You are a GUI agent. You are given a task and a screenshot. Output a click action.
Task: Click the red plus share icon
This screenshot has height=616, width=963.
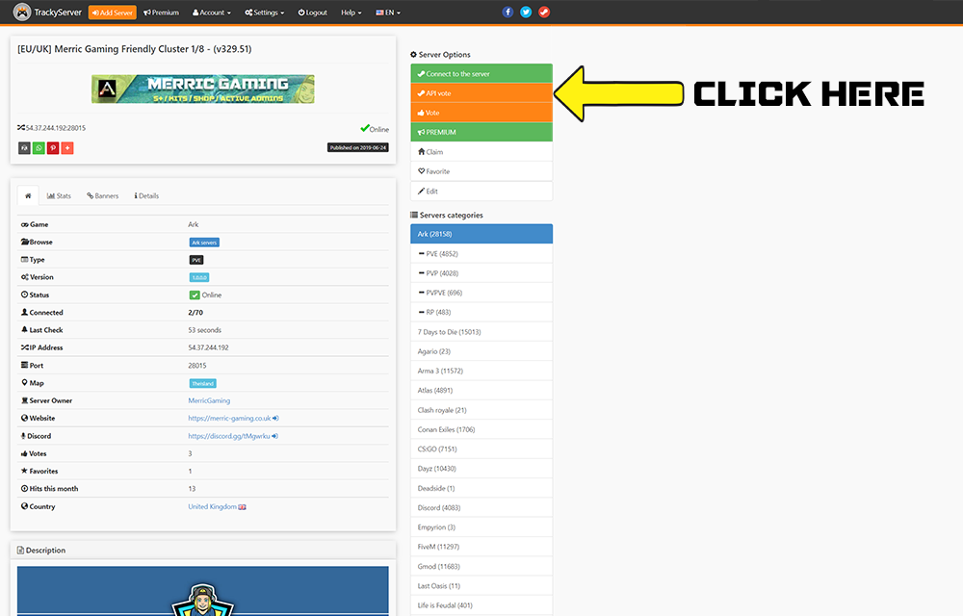click(67, 148)
